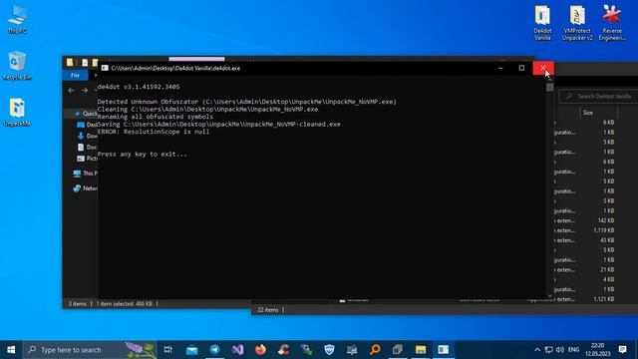This screenshot has width=638, height=359.
Task: Click the console window icon in de4dot title bar
Action: 105,68
